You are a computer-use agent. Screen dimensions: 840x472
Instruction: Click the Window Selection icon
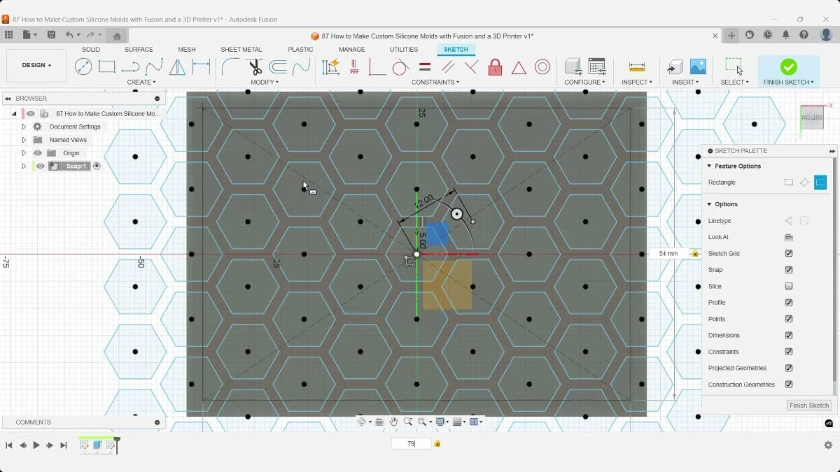click(734, 66)
